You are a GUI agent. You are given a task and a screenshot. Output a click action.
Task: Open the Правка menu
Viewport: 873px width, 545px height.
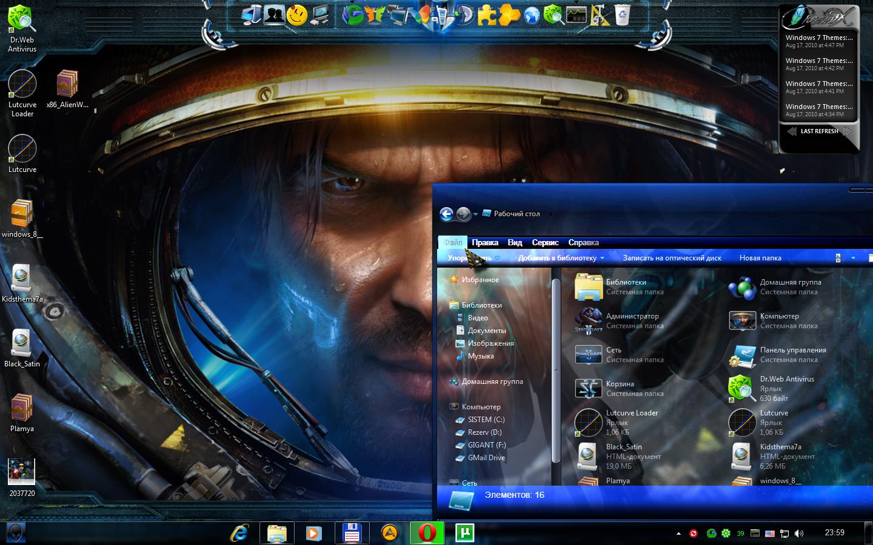pyautogui.click(x=485, y=242)
